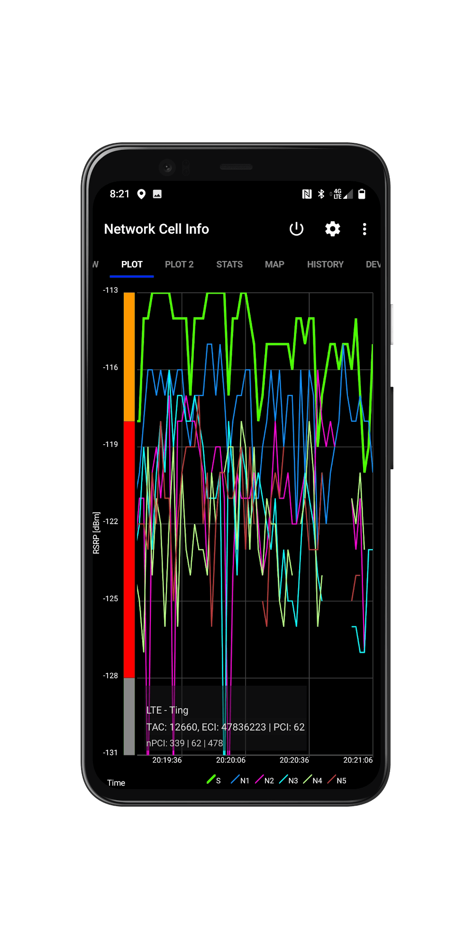This screenshot has width=474, height=949.
Task: Toggle the N3 neighbor legend entry
Action: (x=289, y=780)
